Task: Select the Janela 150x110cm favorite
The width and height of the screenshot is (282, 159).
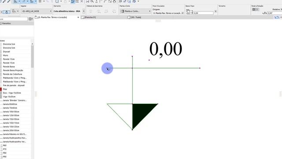Action: tap(11, 123)
